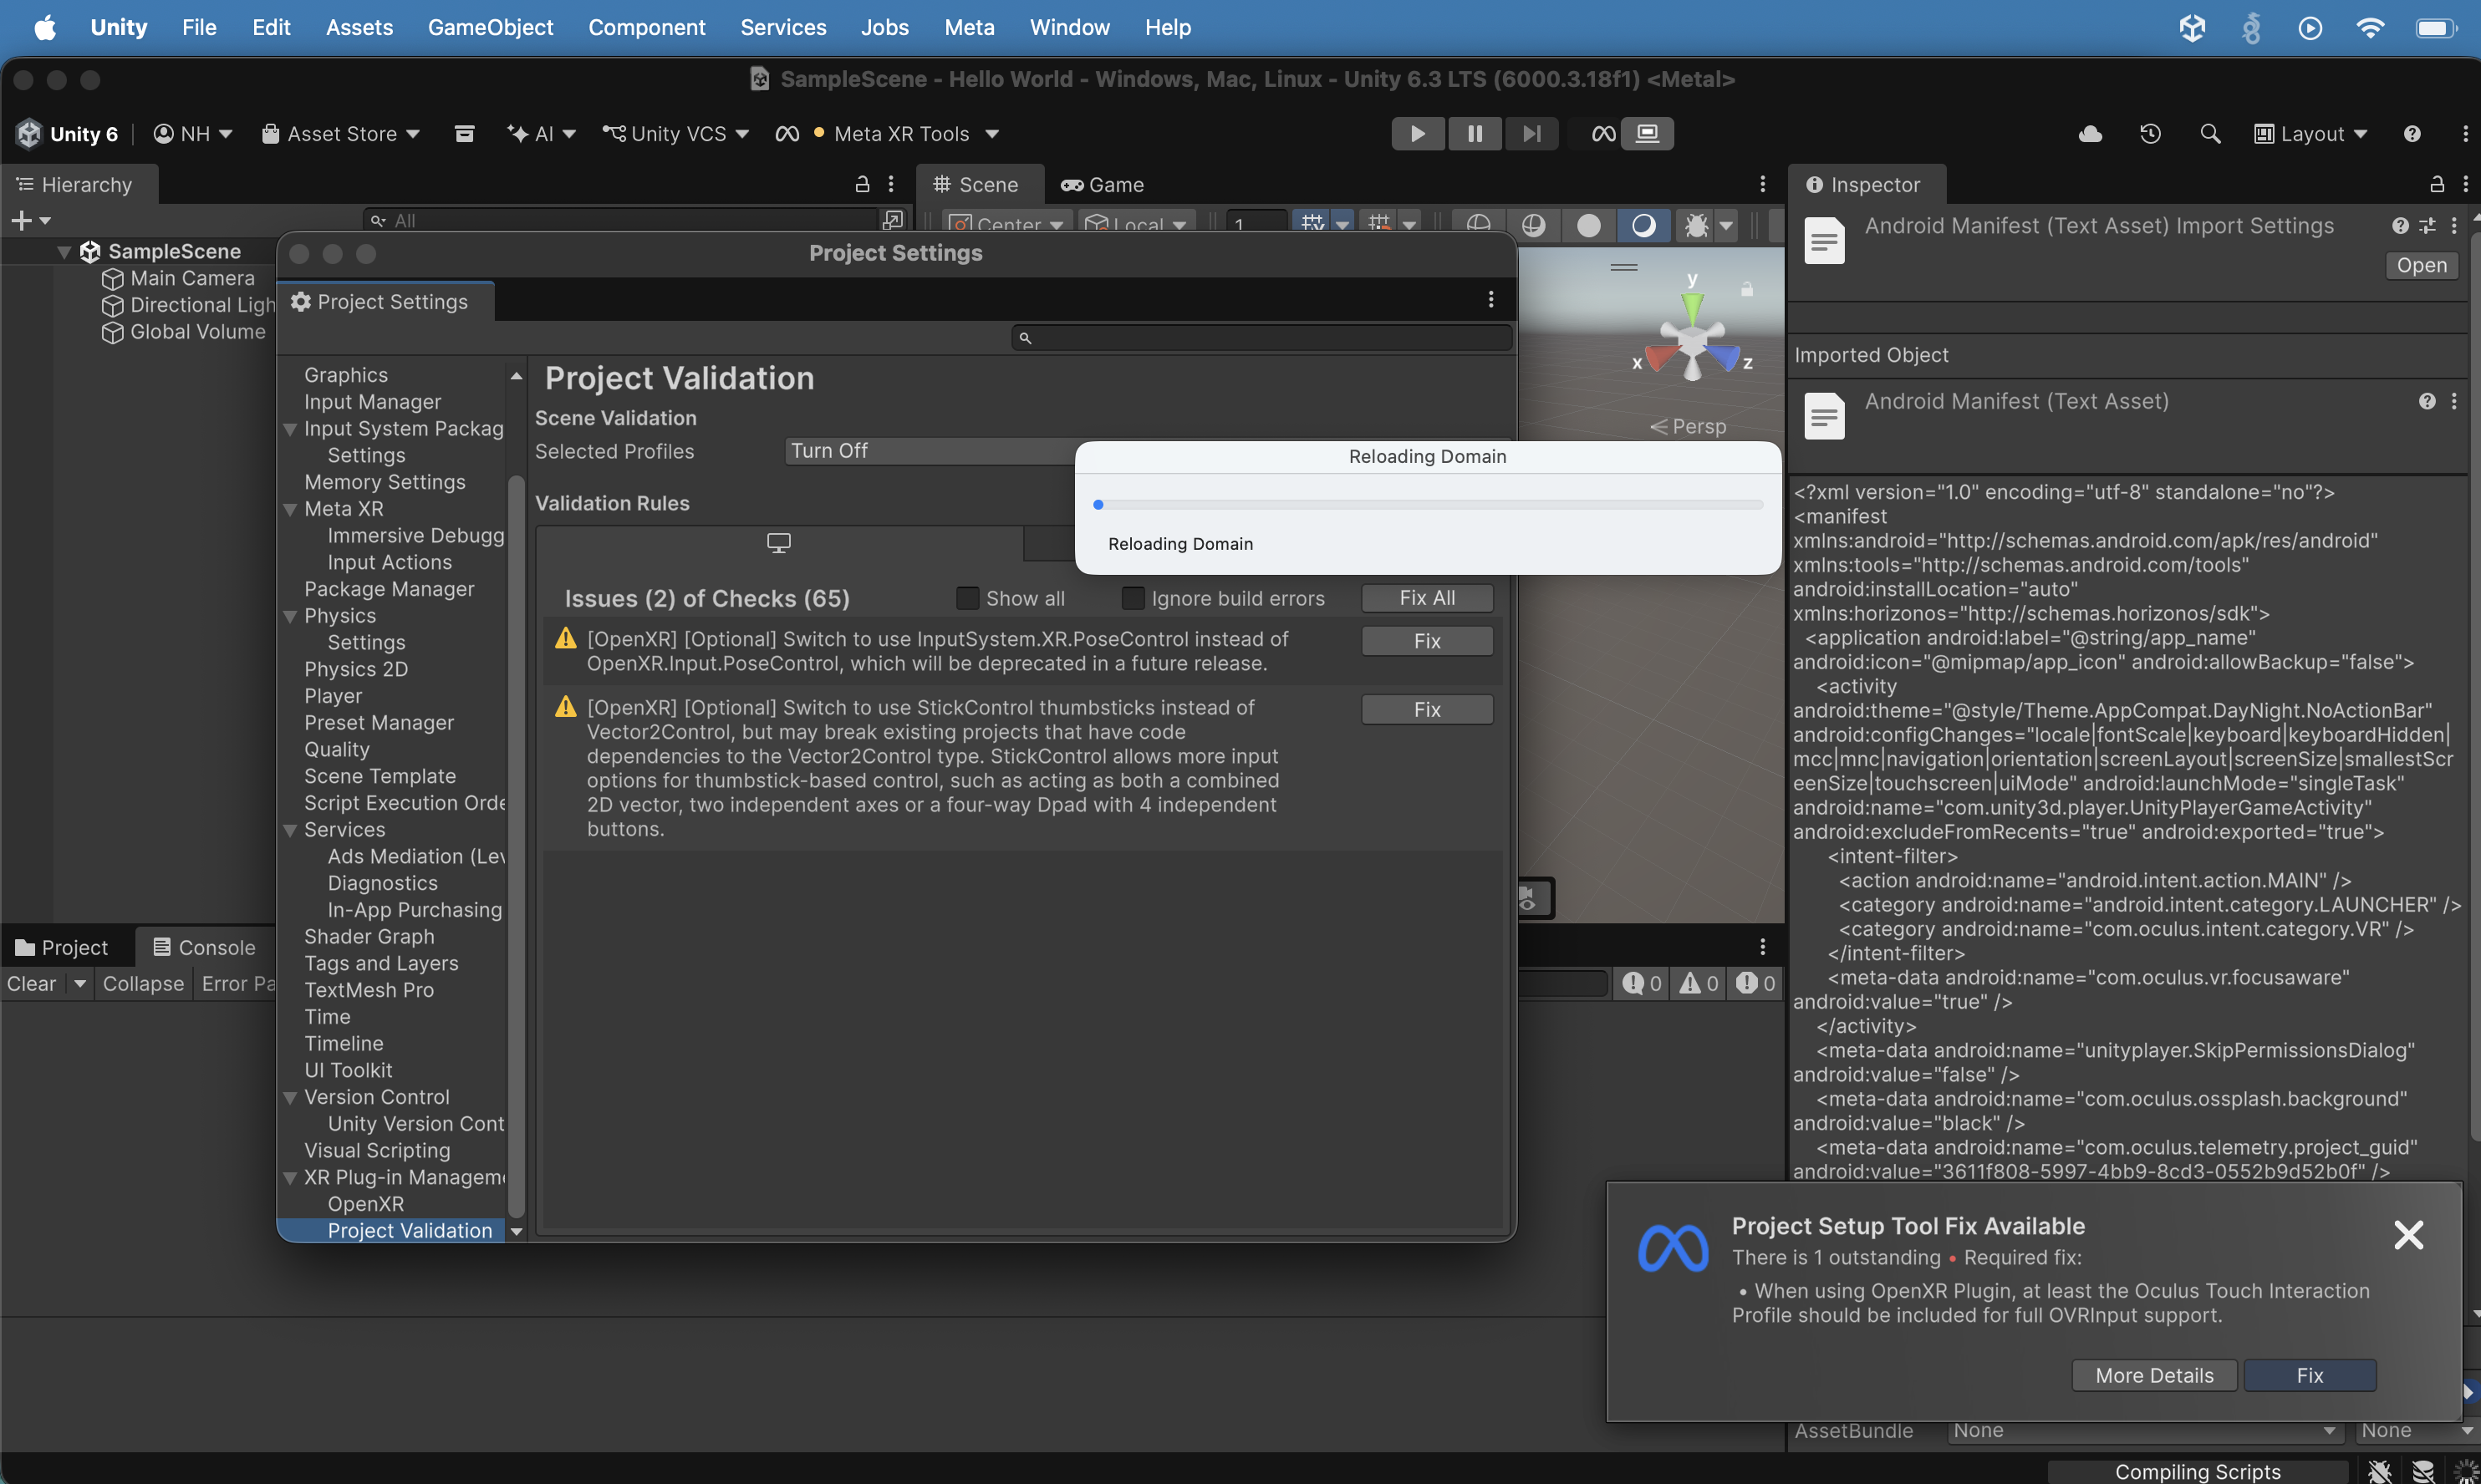Collapse the XR Plug-in Management group
This screenshot has width=2481, height=1484.
click(290, 1178)
